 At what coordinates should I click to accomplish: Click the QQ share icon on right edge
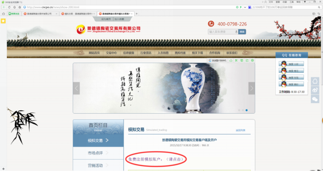click(315, 81)
